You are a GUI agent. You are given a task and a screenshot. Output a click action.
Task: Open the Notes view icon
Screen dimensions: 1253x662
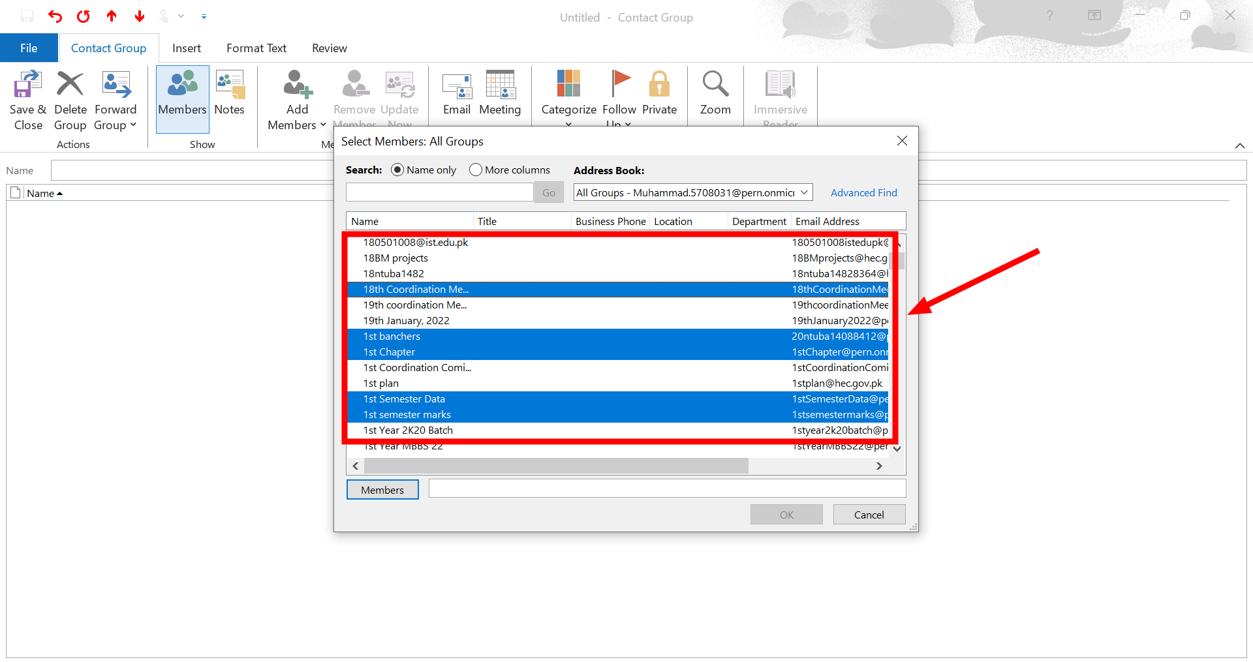229,85
